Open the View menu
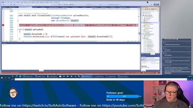 (x=11, y=2)
